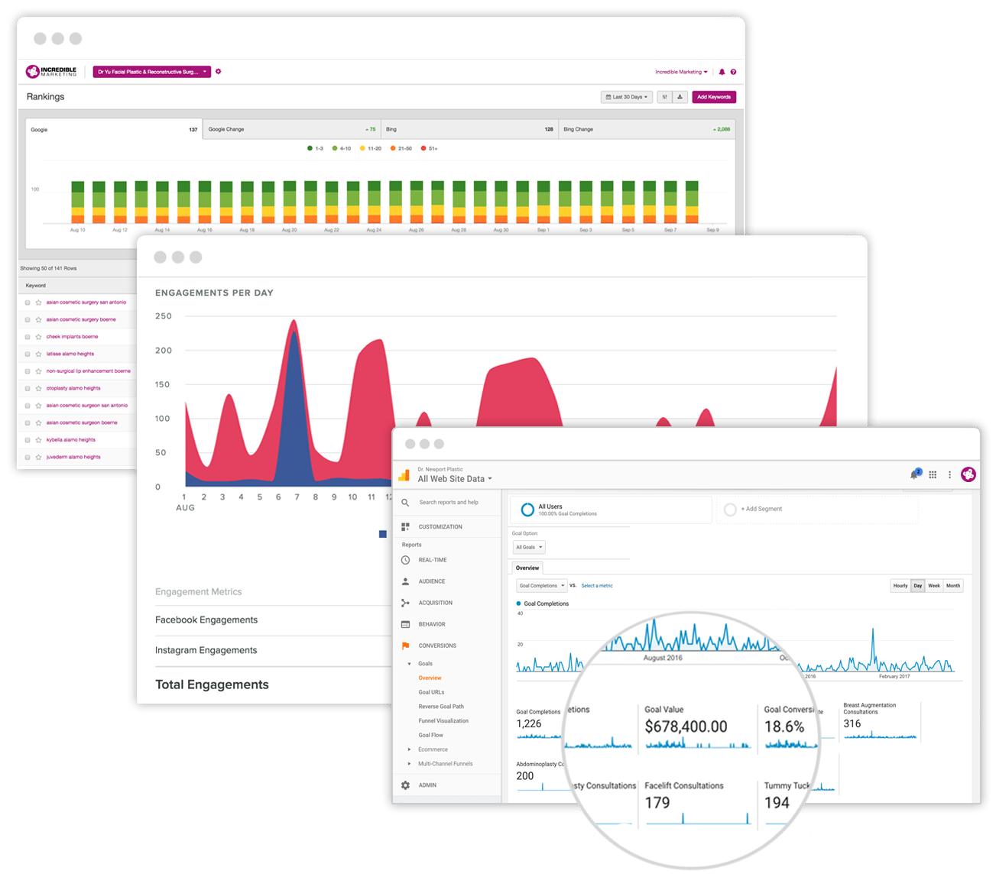Image resolution: width=996 pixels, height=890 pixels.
Task: Select the Bing tab in Rankings
Action: click(x=469, y=129)
